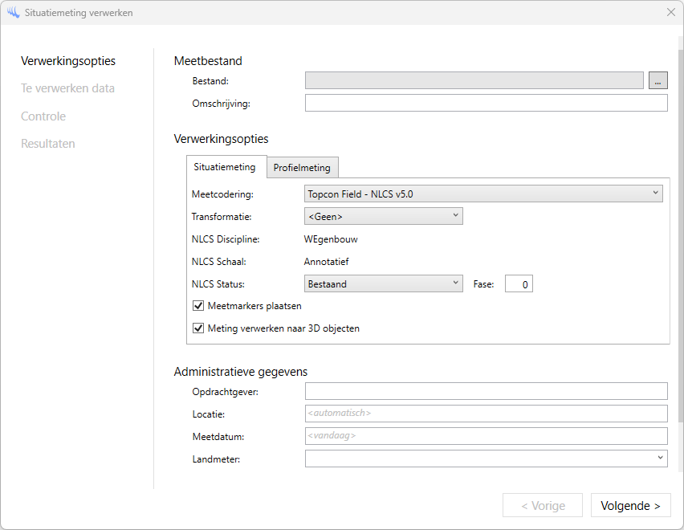
Task: Click the Opdrachtgever input field
Action: [x=486, y=391]
